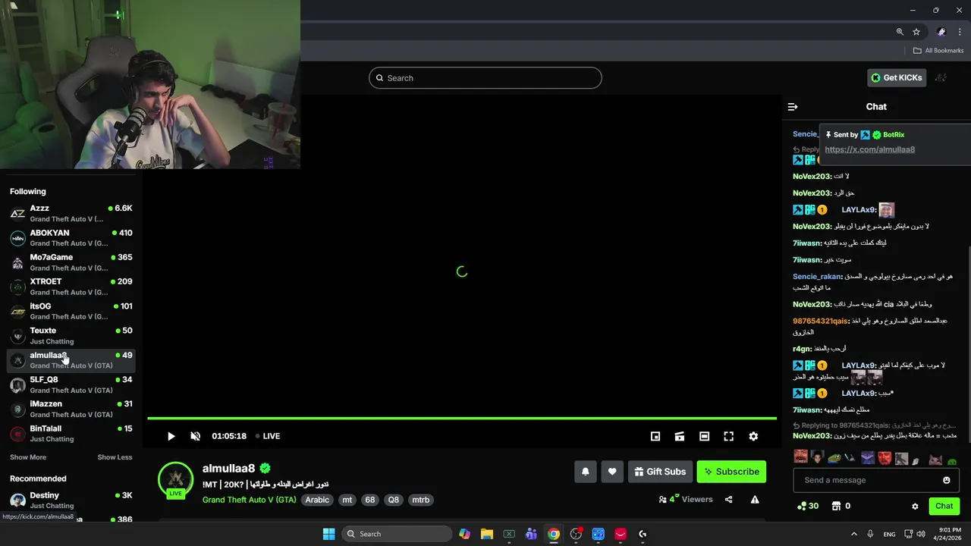Screen dimensions: 971x546
Task: Open the Windows Start menu
Action: 328,534
